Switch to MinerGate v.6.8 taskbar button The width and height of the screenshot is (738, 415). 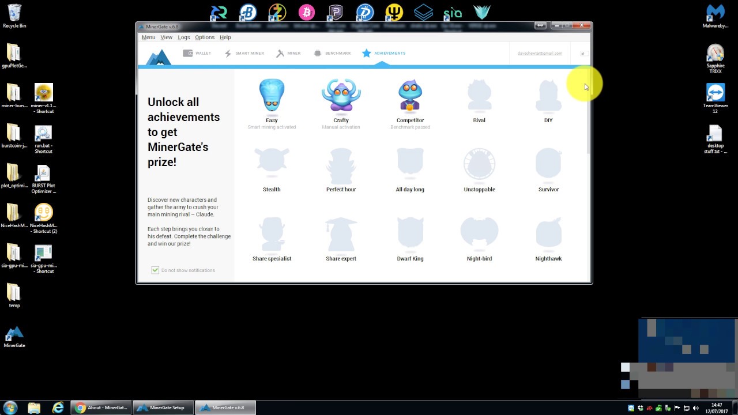(x=225, y=408)
